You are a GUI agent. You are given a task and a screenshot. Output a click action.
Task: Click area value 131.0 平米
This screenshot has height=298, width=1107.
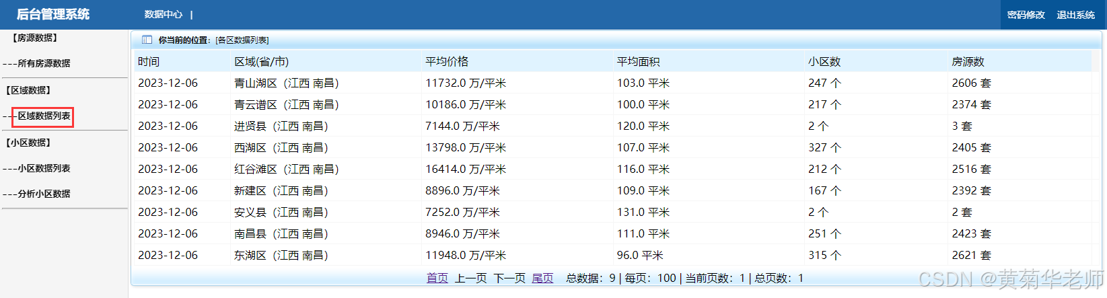[643, 212]
